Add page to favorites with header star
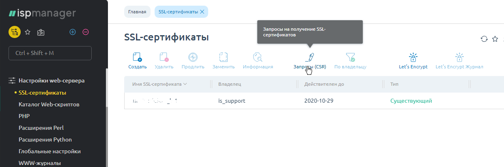 tap(495, 39)
